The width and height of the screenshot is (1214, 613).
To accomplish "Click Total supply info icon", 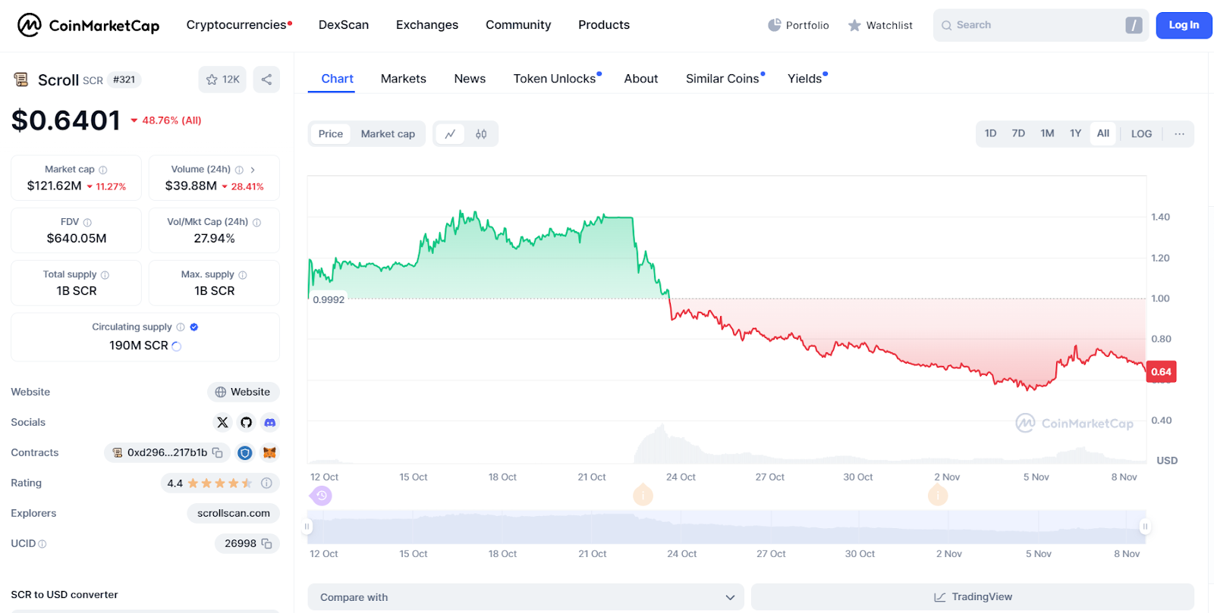I will point(105,275).
